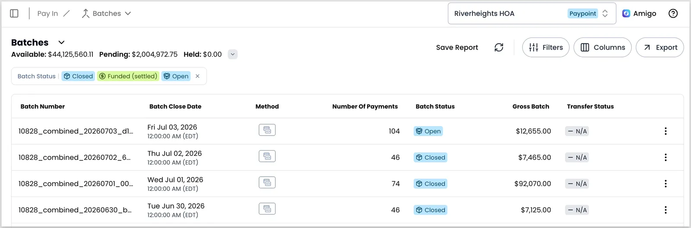Click the Tue Jun 30, 2026 date
Viewport: 691px width, 228px height.
(176, 206)
